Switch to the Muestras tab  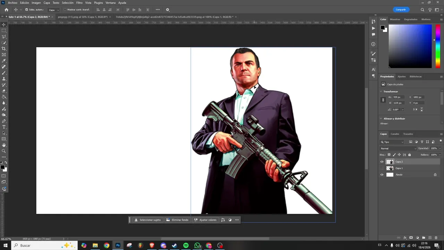point(395,19)
